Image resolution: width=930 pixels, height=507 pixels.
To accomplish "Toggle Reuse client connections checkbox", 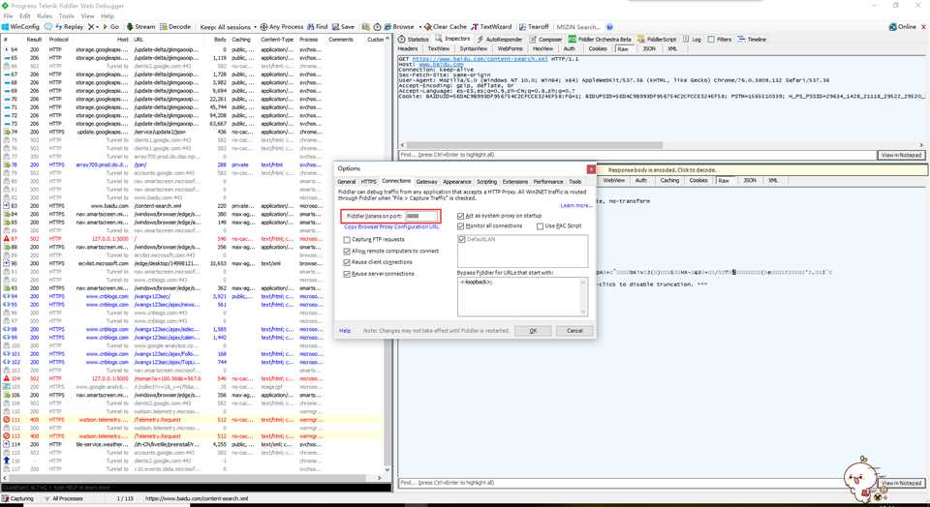I will (347, 262).
